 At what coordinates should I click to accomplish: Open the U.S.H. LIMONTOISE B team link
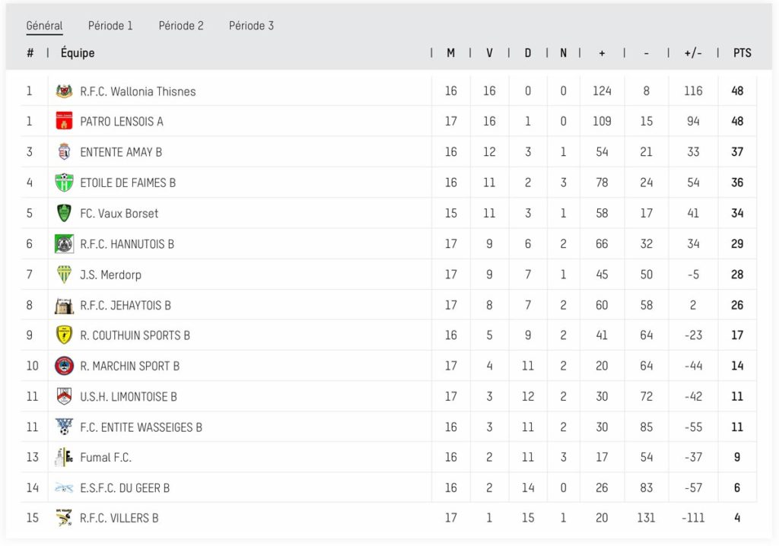pyautogui.click(x=129, y=396)
